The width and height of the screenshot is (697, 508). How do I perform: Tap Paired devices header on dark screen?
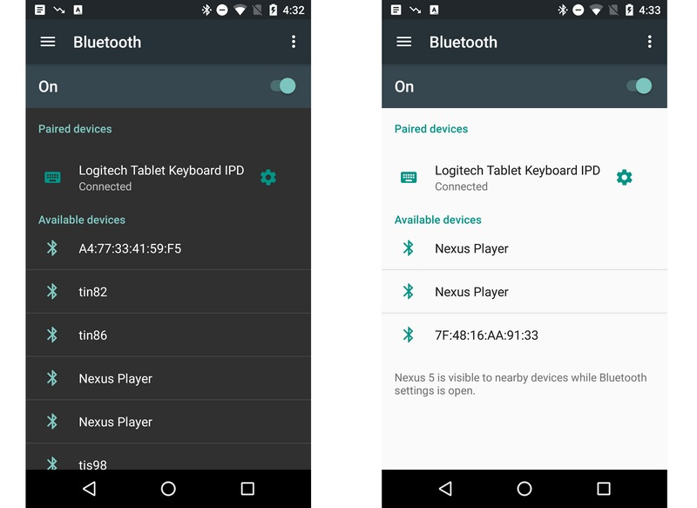click(75, 129)
